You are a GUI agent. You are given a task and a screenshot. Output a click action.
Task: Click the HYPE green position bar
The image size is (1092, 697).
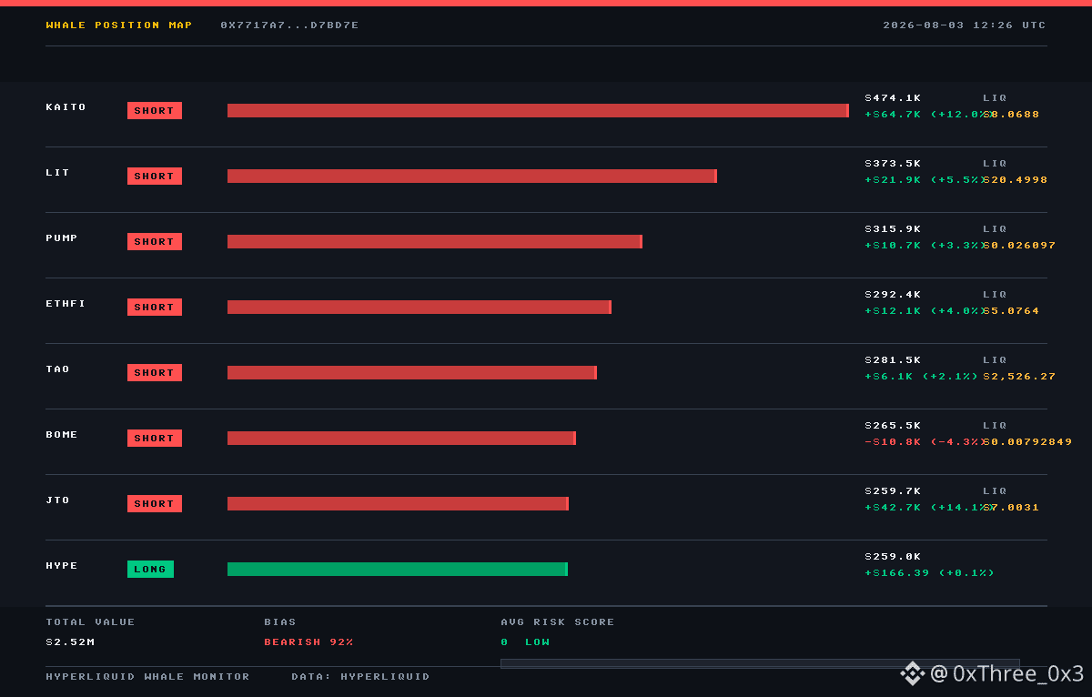coord(398,570)
